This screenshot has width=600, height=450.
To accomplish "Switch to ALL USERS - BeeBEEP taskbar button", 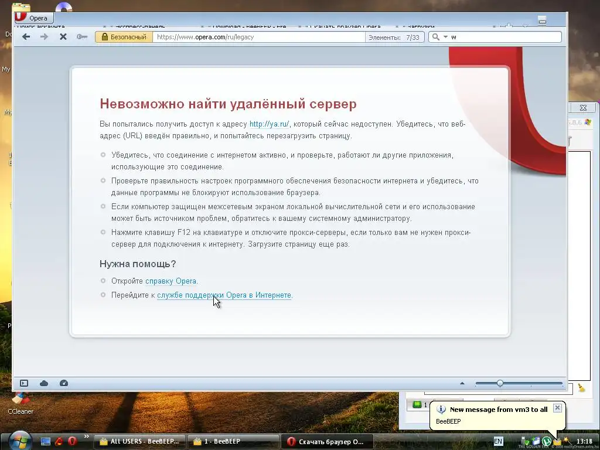I will click(x=139, y=441).
